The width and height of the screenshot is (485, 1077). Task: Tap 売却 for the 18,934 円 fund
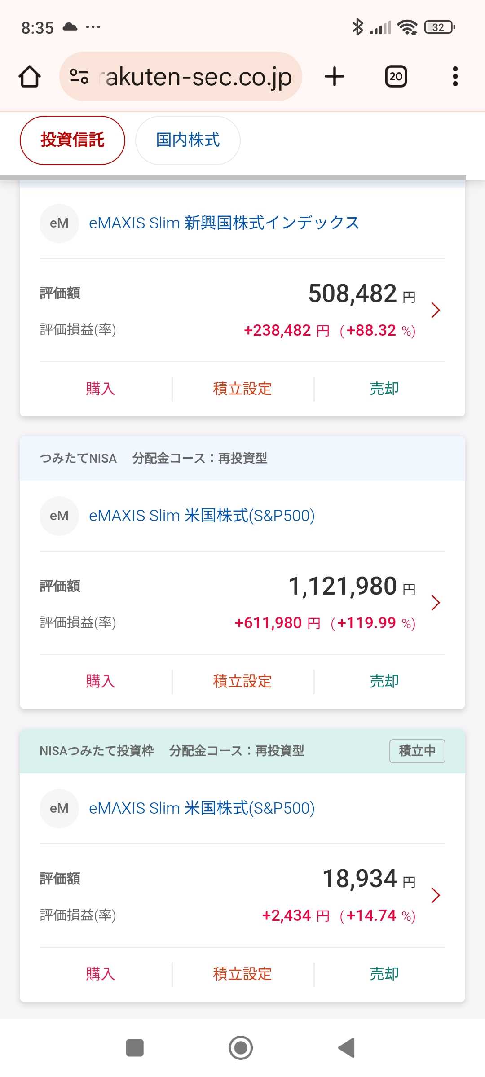pyautogui.click(x=384, y=974)
